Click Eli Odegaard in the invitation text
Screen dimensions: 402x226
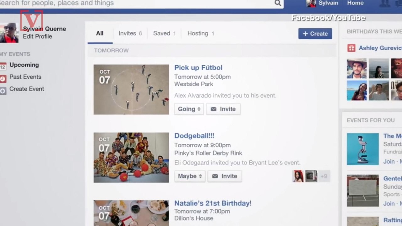pos(192,163)
